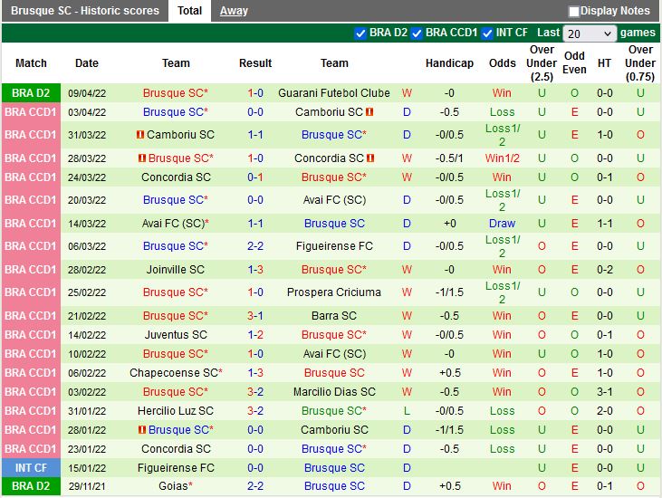Click the BRA D2 league badge on 29/11/21
This screenshot has height=498, width=662.
pos(31,486)
